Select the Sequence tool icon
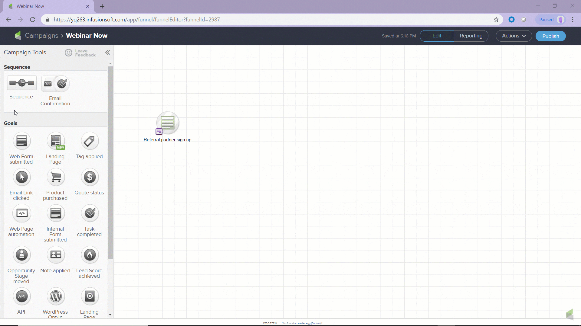Viewport: 581px width, 326px height. click(x=21, y=83)
